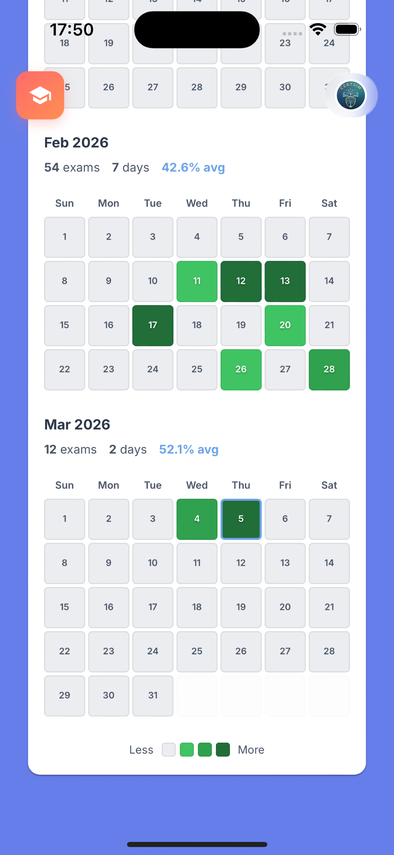Tap the battery status icon
394x855 pixels.
point(347,29)
